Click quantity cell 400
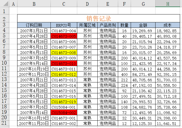Image resolution: width=182 pixels, height=128 pixels. click(124, 74)
